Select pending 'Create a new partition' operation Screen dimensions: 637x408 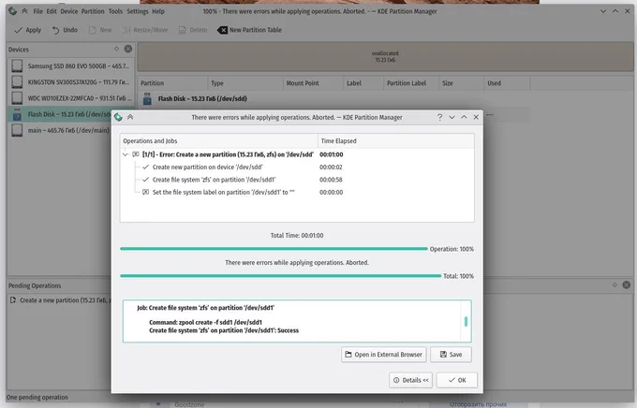click(x=60, y=300)
